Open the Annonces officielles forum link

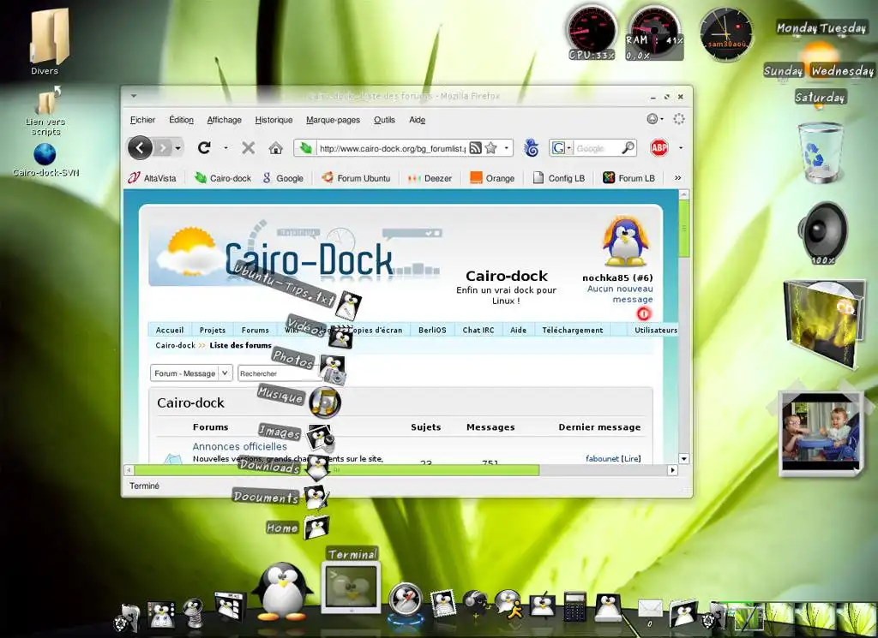pos(239,446)
